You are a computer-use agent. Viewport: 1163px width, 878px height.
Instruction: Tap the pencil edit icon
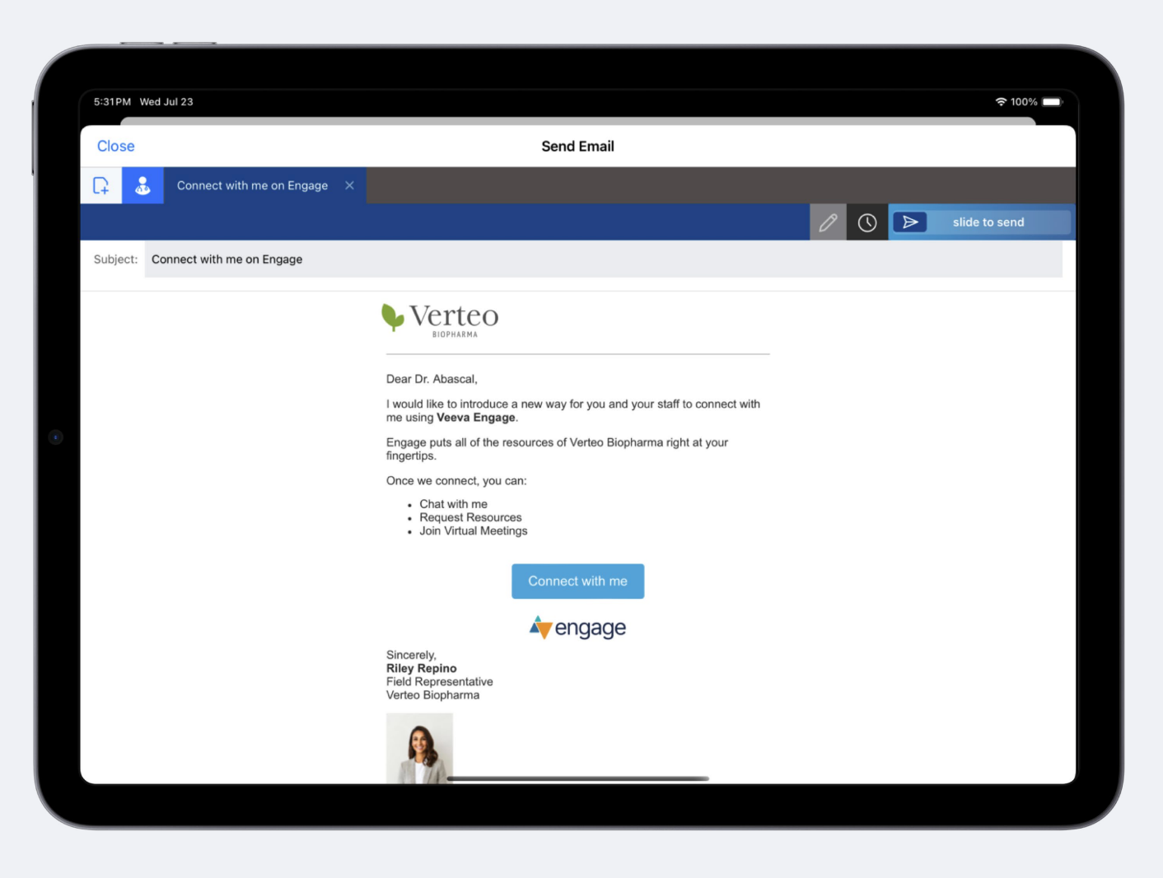pos(828,222)
